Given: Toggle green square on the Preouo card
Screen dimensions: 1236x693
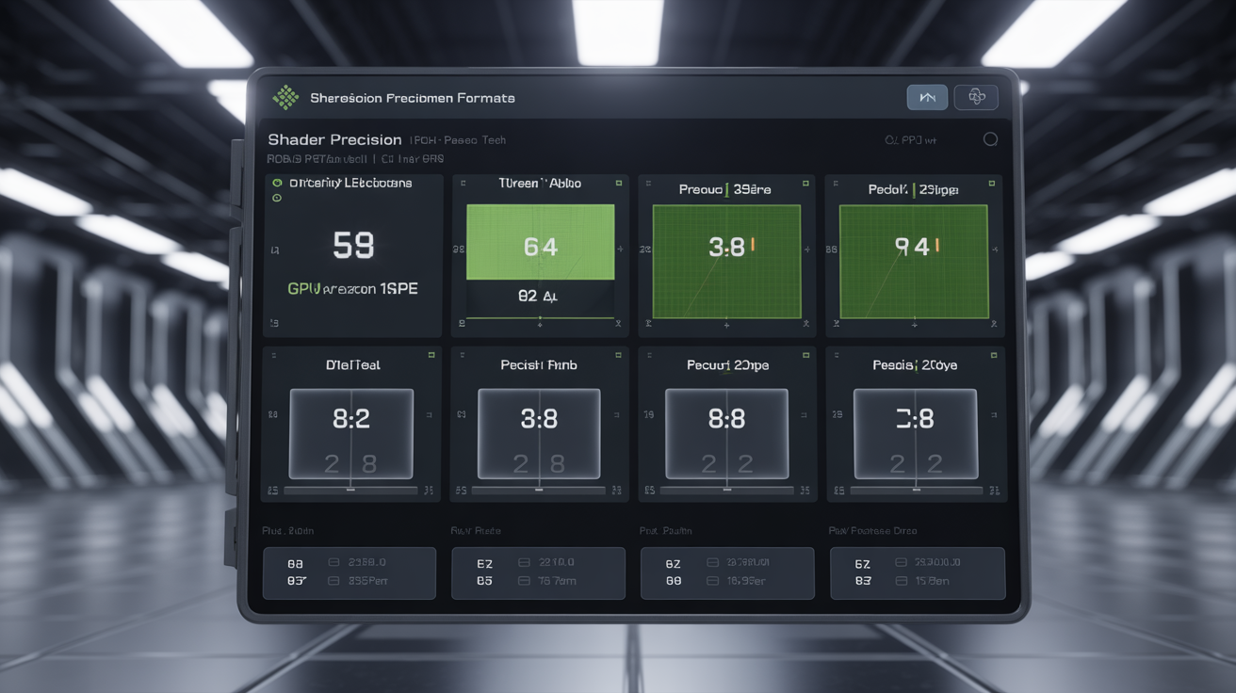Looking at the screenshot, I should click(805, 183).
